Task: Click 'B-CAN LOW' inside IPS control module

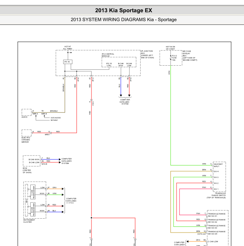Action: click(129, 64)
